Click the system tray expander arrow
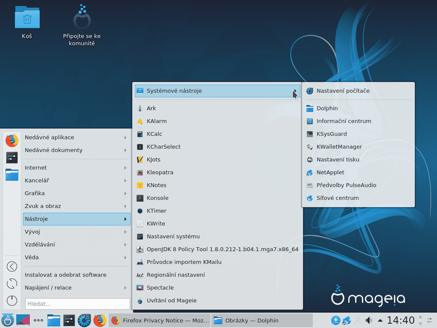 [x=380, y=320]
